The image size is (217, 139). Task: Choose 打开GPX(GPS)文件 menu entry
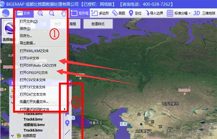tap(34, 72)
